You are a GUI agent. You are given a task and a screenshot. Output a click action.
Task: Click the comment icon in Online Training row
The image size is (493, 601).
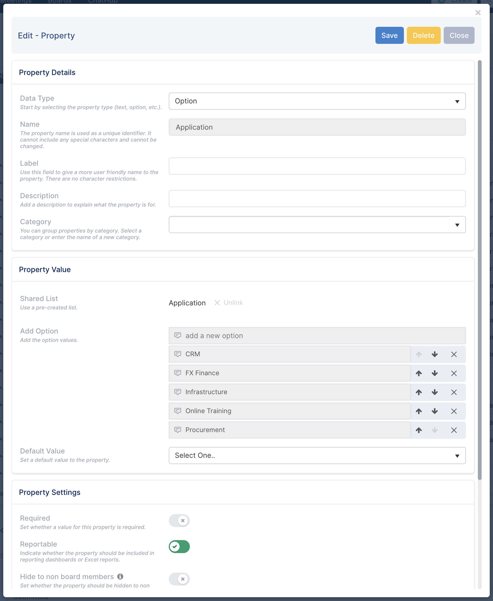[x=177, y=411]
